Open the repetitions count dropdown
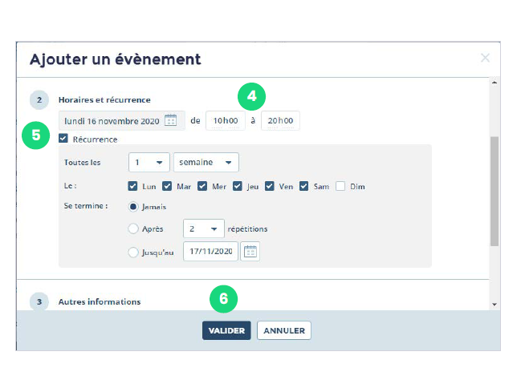517x384 pixels. pos(203,228)
